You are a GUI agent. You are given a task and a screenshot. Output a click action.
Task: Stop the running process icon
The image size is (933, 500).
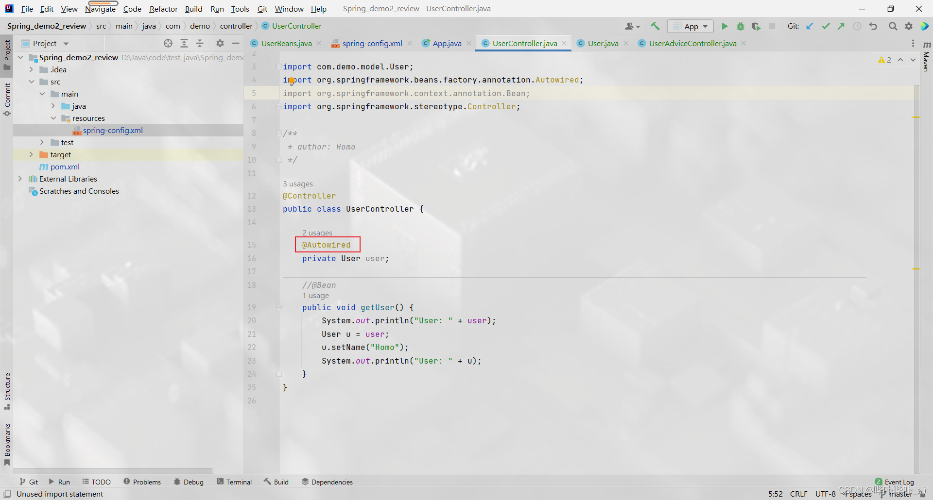click(772, 26)
